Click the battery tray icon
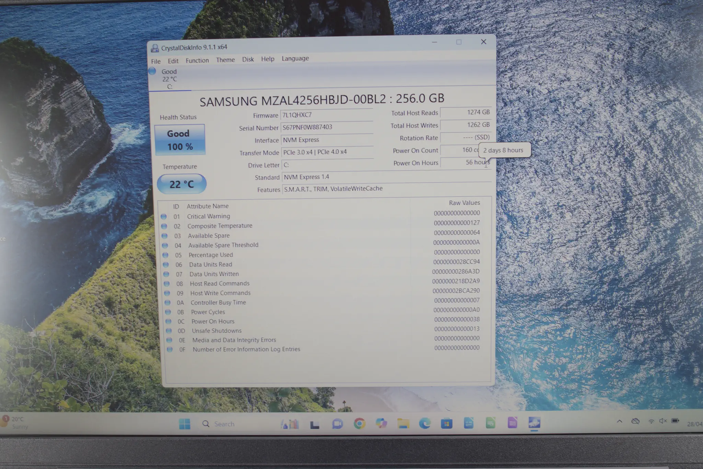Screen dimensions: 703x469 pyautogui.click(x=675, y=421)
